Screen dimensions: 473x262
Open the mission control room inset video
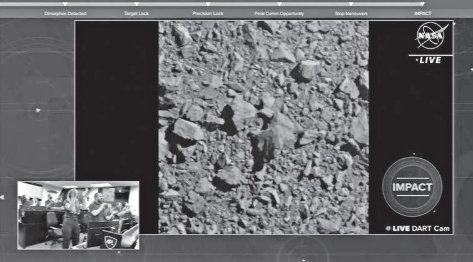78,215
